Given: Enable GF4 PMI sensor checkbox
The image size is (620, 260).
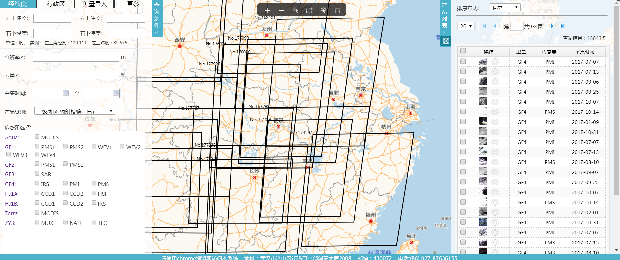Looking at the screenshot, I should 65,183.
